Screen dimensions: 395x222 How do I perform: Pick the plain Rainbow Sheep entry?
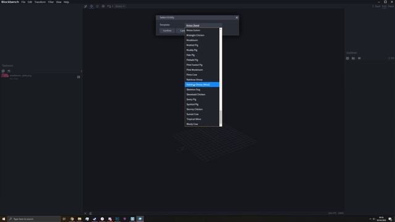click(202, 80)
